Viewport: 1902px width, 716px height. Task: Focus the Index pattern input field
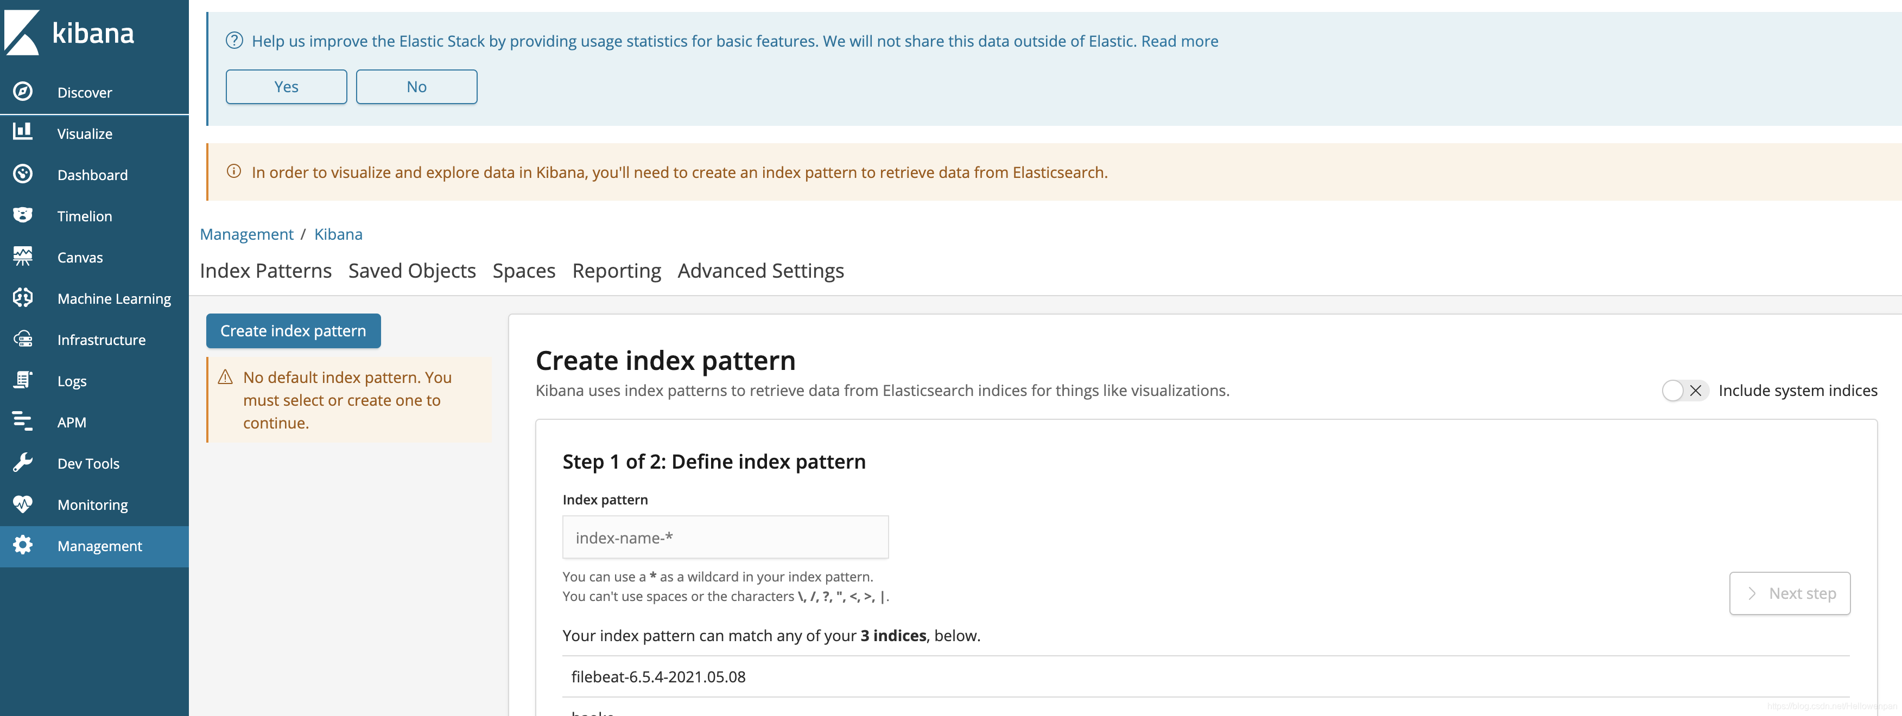click(725, 538)
